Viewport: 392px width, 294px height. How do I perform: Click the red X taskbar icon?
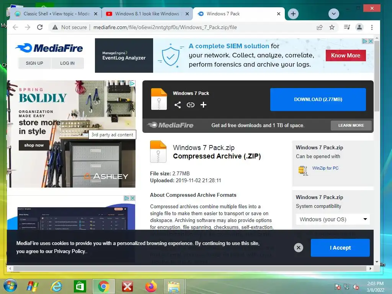tap(127, 286)
